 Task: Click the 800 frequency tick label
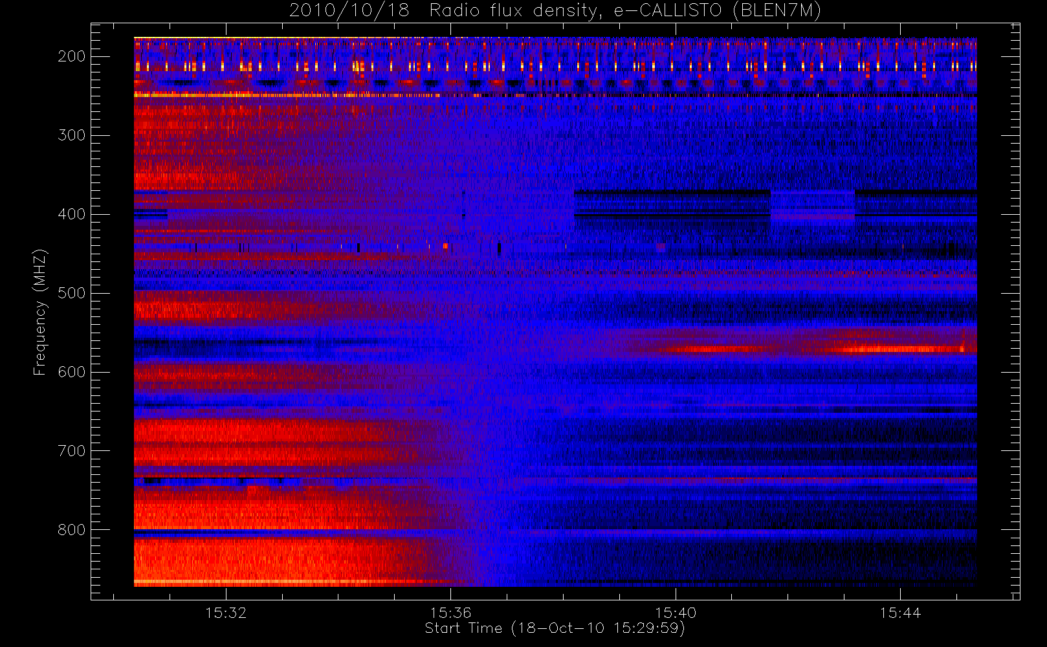pos(72,530)
